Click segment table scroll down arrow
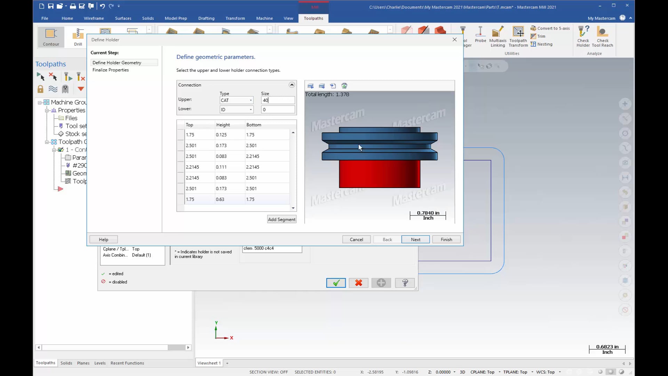 click(293, 208)
